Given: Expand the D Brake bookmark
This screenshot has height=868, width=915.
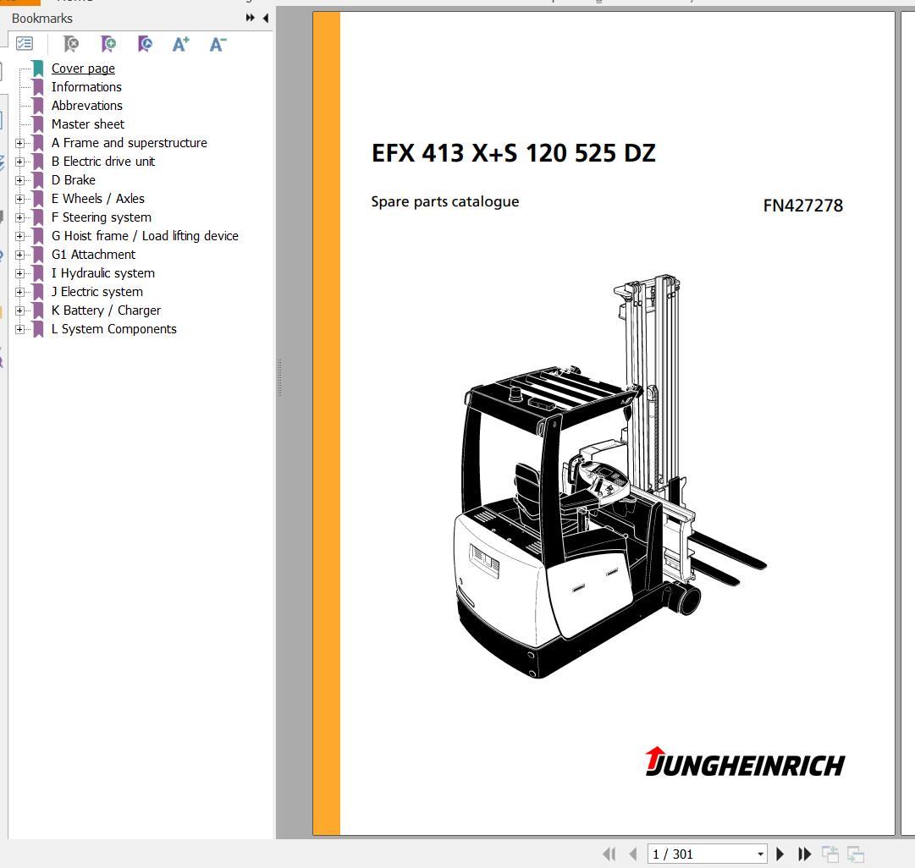Looking at the screenshot, I should [x=19, y=180].
